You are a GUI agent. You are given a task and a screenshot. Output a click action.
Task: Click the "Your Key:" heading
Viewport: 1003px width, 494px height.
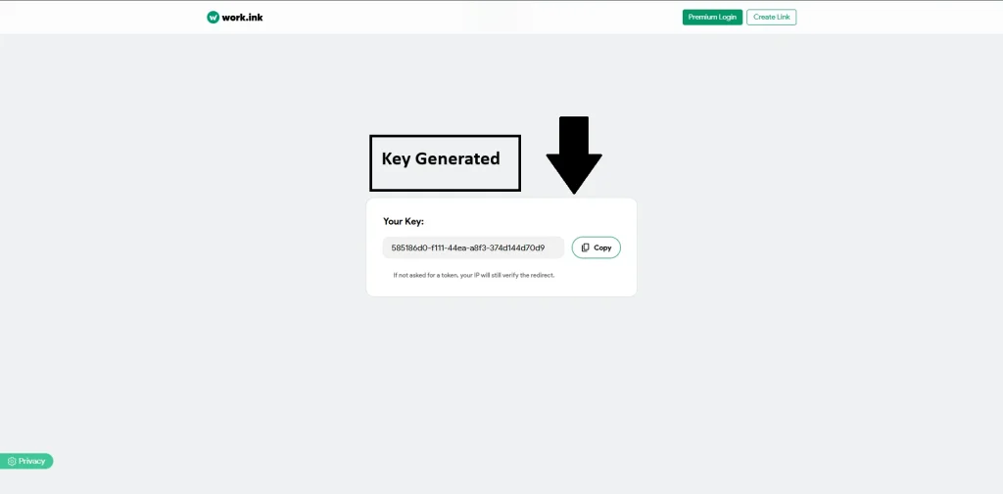404,221
